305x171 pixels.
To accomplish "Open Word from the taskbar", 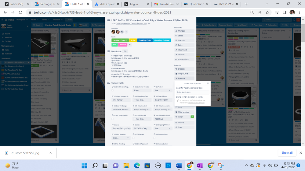I will coord(179,166).
